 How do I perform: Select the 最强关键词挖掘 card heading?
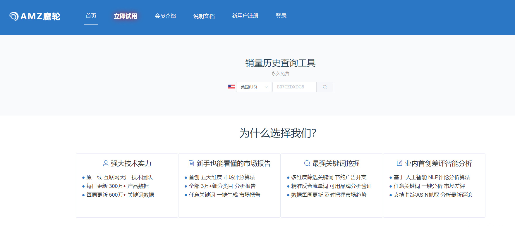[x=336, y=163]
